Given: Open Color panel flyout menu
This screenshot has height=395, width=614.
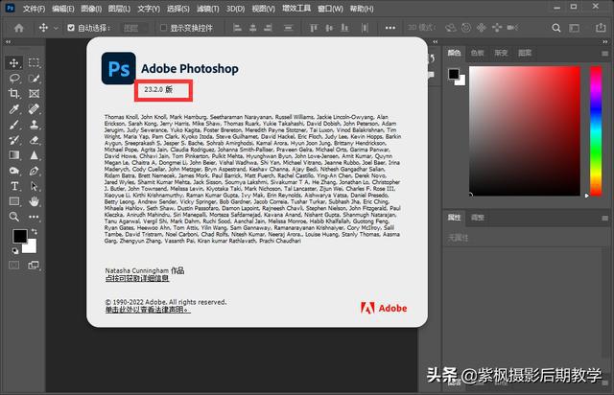Looking at the screenshot, I should (605, 54).
